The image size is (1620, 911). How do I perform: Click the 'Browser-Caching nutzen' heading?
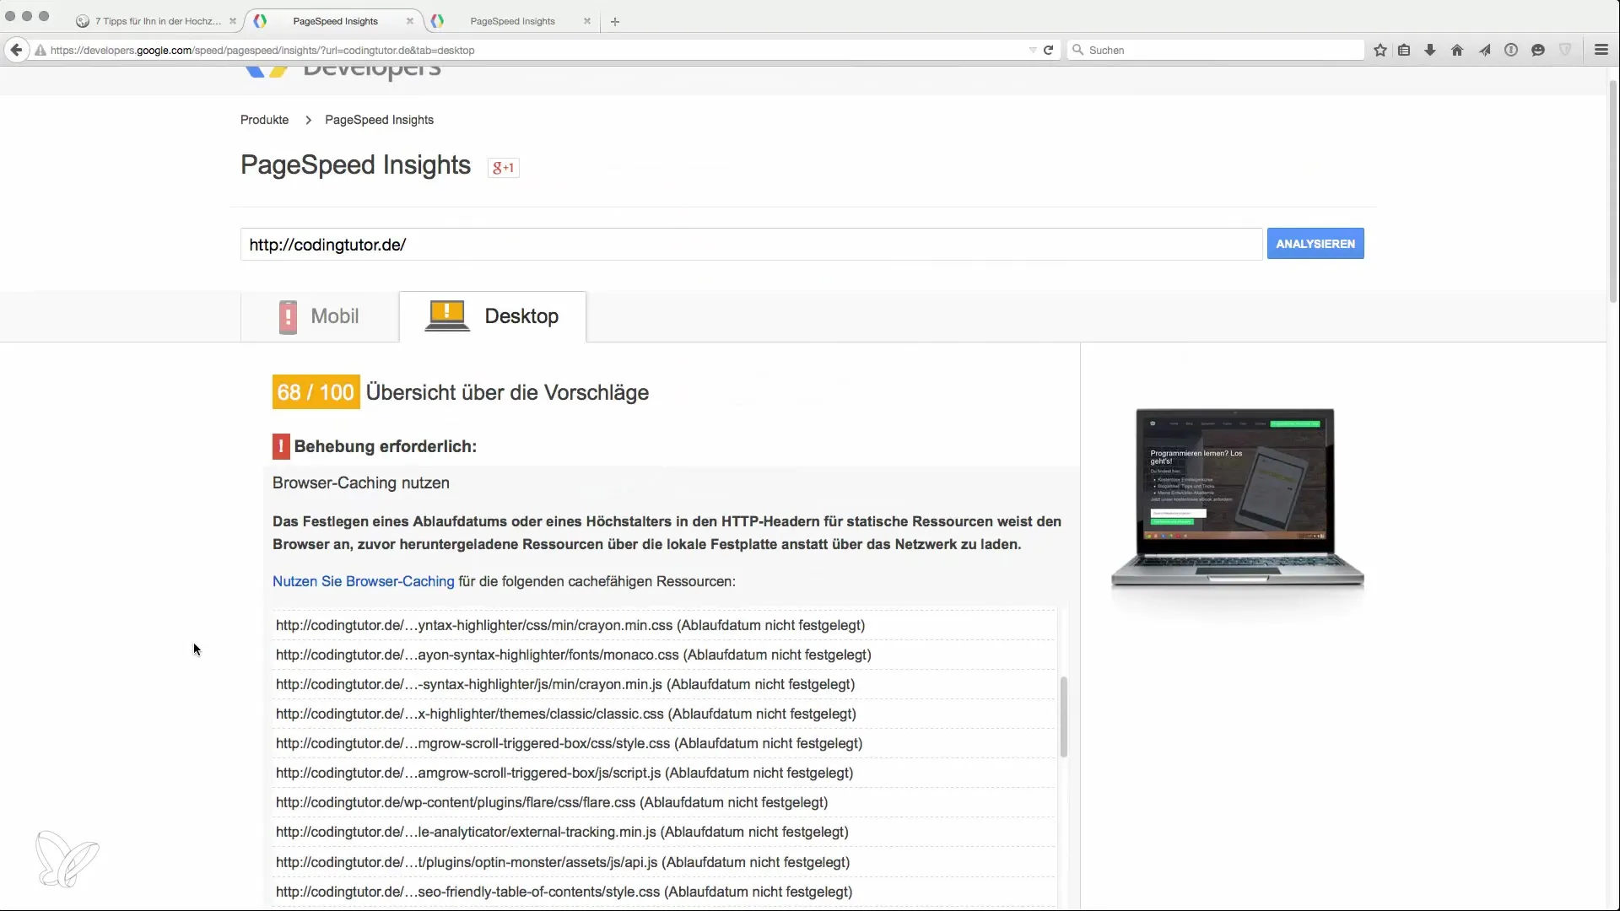point(360,483)
